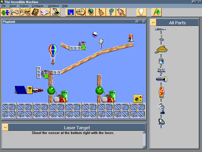Screen dimensions: 202x152
Task: Pick the mirror part from All Parts
Action: click(x=161, y=122)
